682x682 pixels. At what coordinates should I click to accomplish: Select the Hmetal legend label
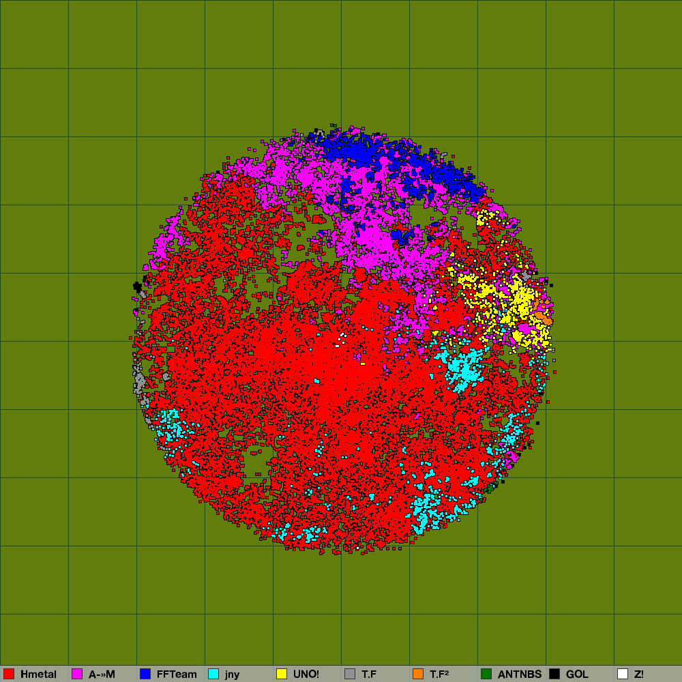click(38, 674)
